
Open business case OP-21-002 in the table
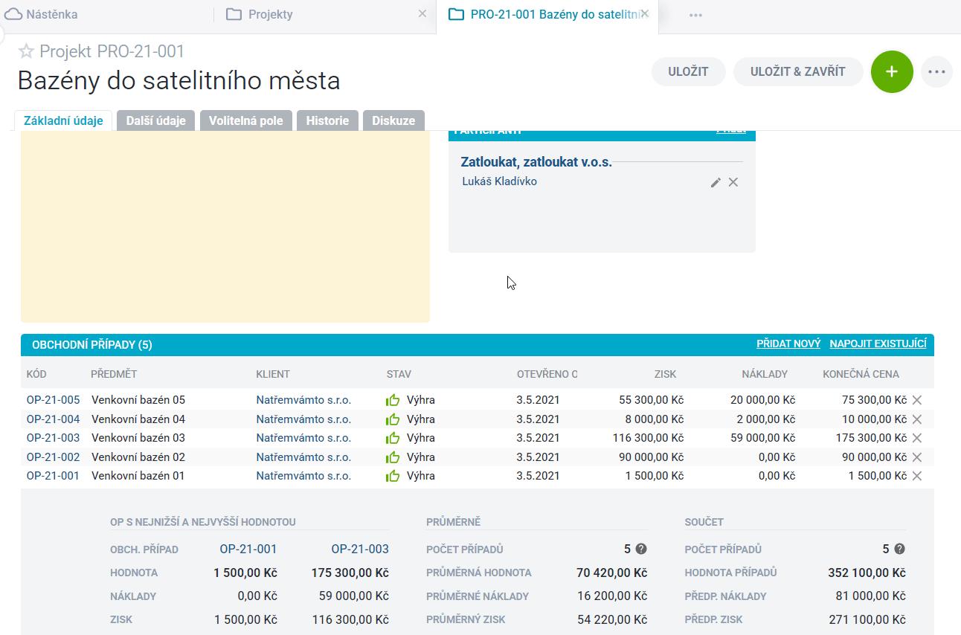[53, 457]
